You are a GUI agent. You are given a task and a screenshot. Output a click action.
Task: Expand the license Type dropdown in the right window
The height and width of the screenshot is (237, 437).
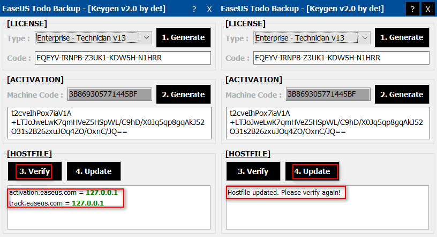[312, 37]
